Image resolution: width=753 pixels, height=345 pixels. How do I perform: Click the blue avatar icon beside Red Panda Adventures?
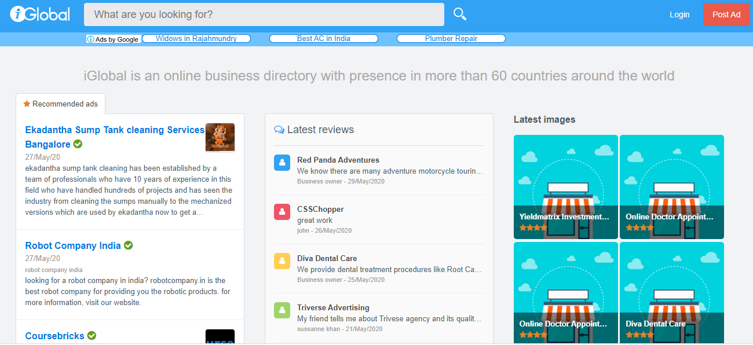[282, 163]
